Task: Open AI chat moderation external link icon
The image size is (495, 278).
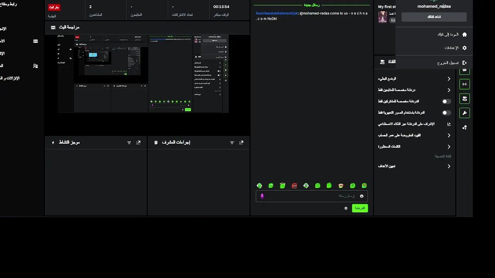Action: pyautogui.click(x=449, y=124)
